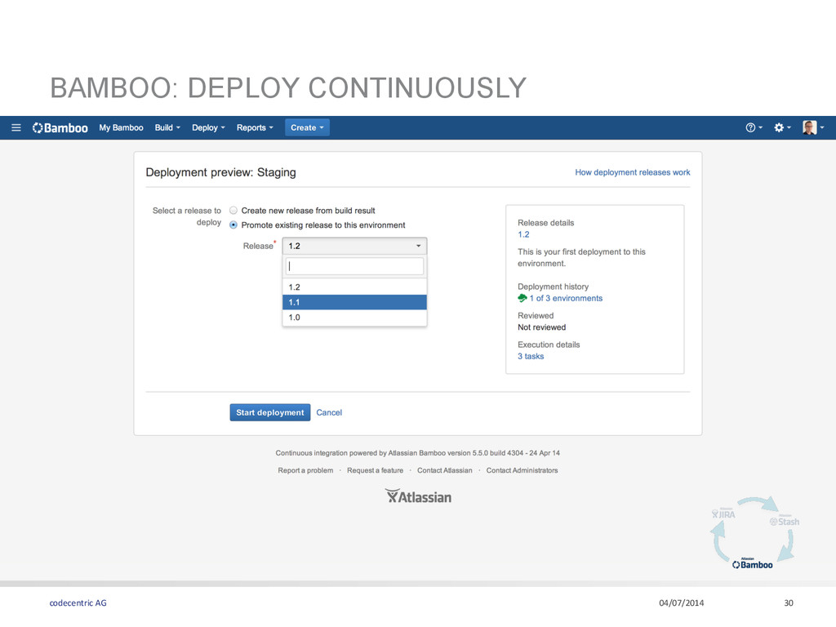
Task: Expand the Build dropdown menu
Action: tap(167, 128)
